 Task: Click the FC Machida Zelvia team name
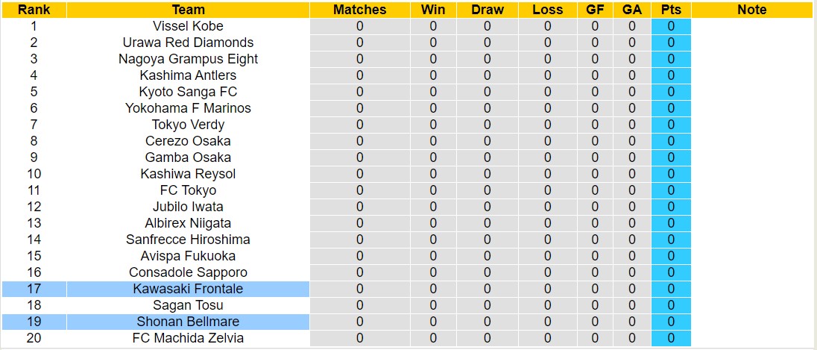click(x=188, y=338)
